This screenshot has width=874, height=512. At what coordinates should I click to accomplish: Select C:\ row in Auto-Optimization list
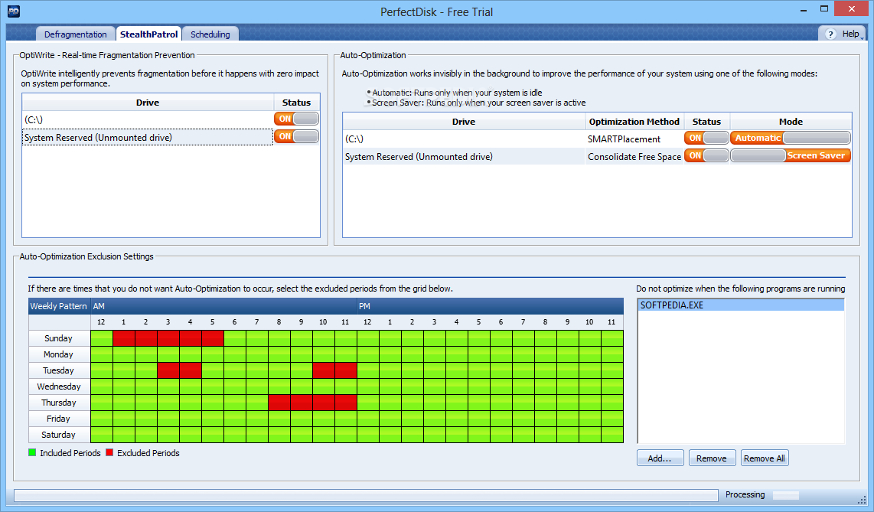point(464,139)
